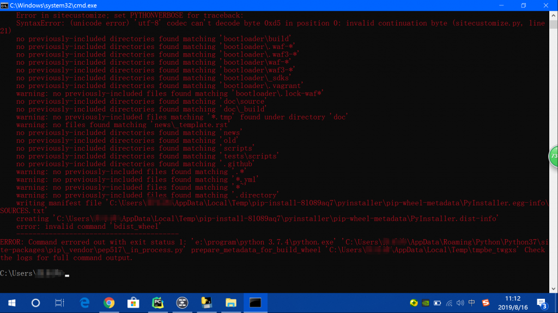Open the volume control from the tray
The height and width of the screenshot is (313, 558).
[x=460, y=303]
